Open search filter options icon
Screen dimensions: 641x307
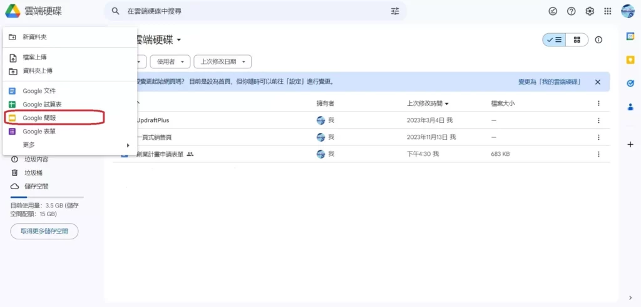394,11
